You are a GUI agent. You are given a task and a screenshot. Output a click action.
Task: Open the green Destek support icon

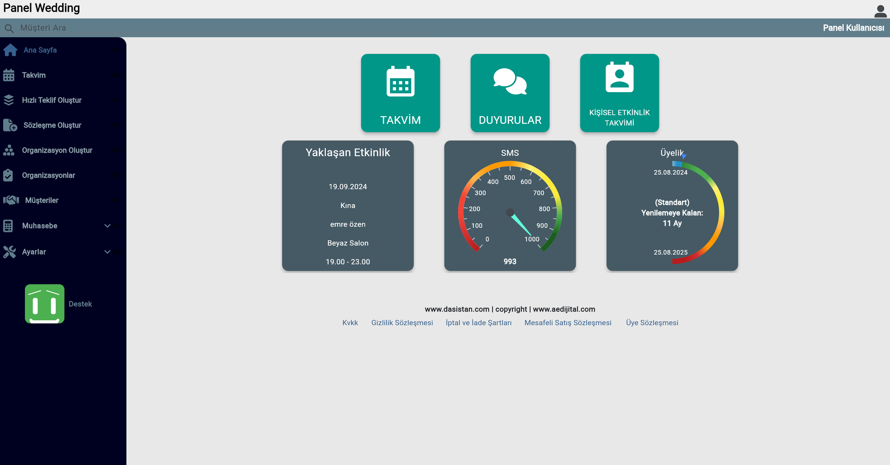point(45,304)
